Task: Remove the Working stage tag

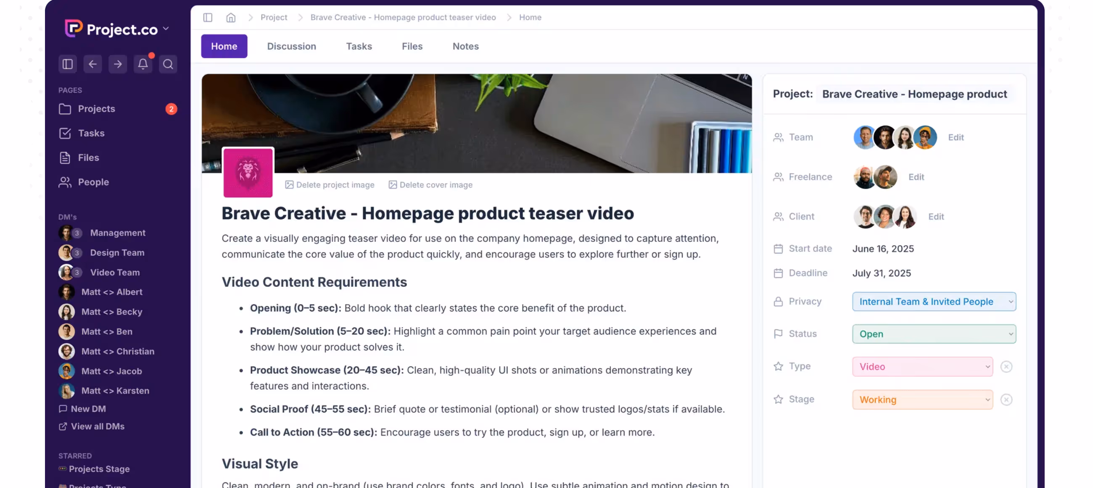Action: point(1007,399)
